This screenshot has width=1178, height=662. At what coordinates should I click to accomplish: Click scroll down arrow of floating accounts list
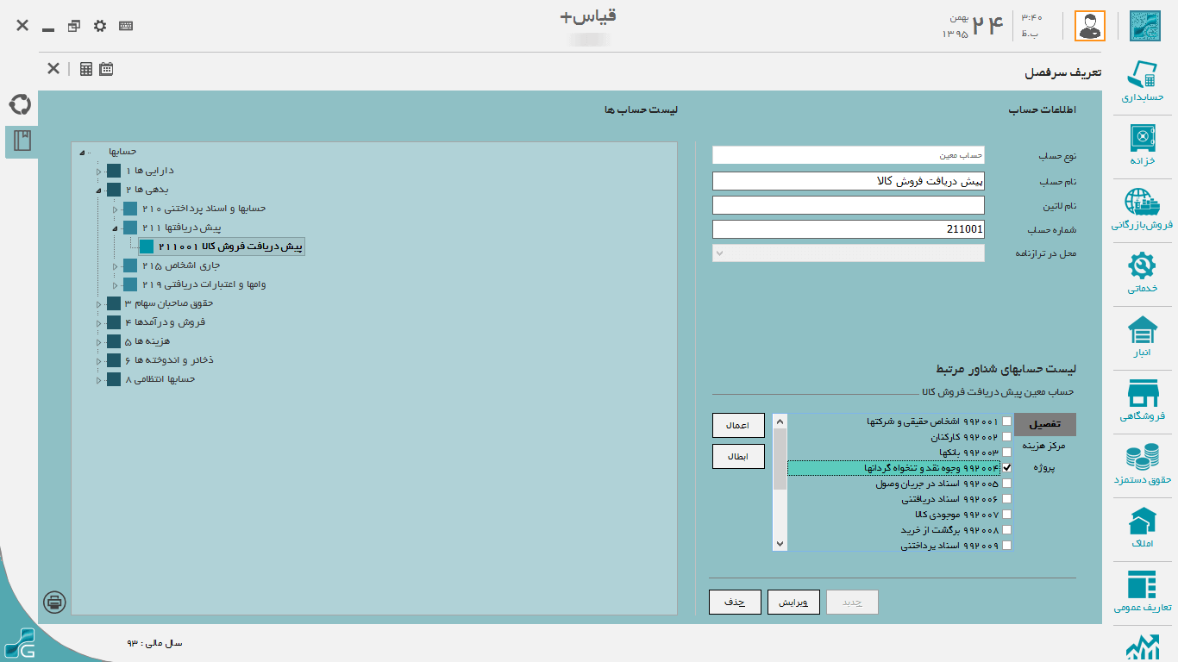tap(780, 544)
